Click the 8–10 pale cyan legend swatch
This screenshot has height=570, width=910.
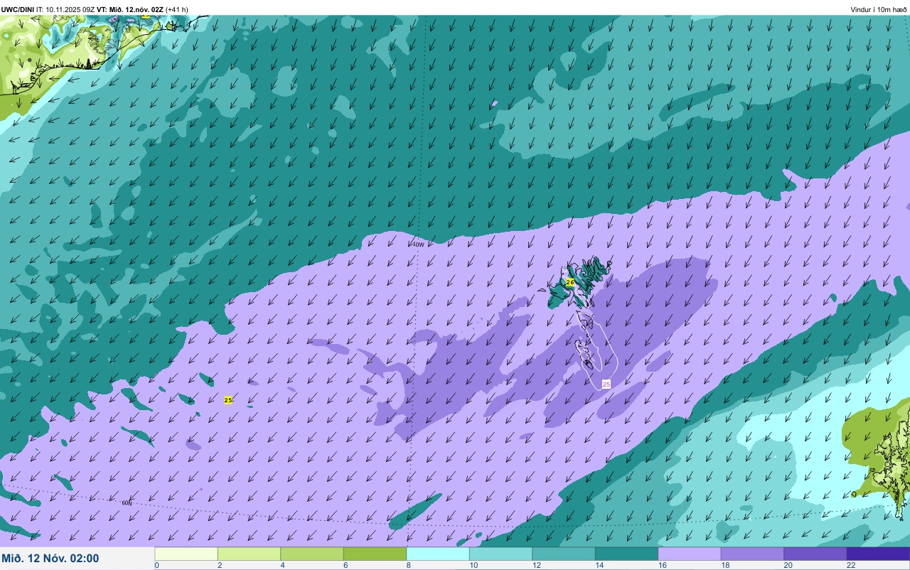point(438,554)
